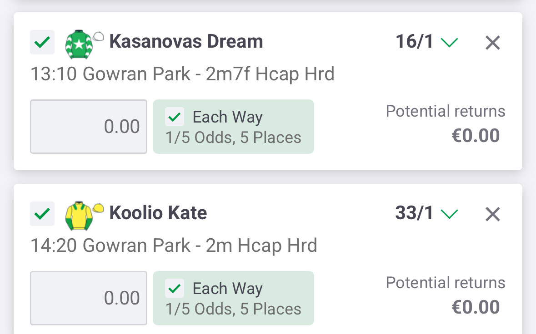Click the 33/1 odds value
The width and height of the screenshot is (536, 334).
point(414,213)
